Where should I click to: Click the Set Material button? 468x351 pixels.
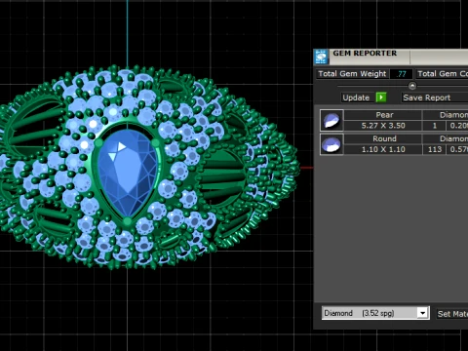point(452,314)
